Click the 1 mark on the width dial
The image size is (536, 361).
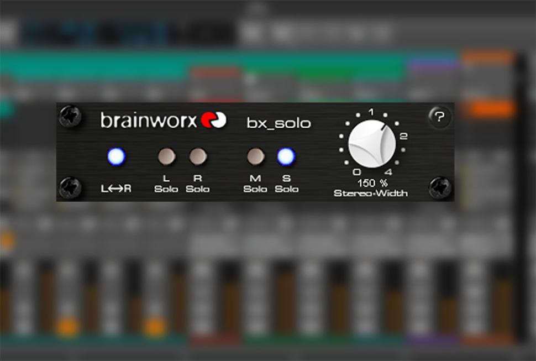pyautogui.click(x=371, y=112)
